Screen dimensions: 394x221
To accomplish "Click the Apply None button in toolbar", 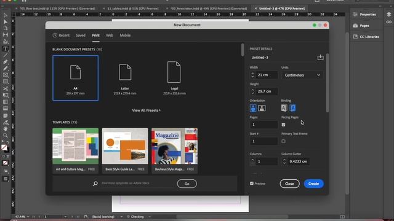I will (x=5, y=163).
